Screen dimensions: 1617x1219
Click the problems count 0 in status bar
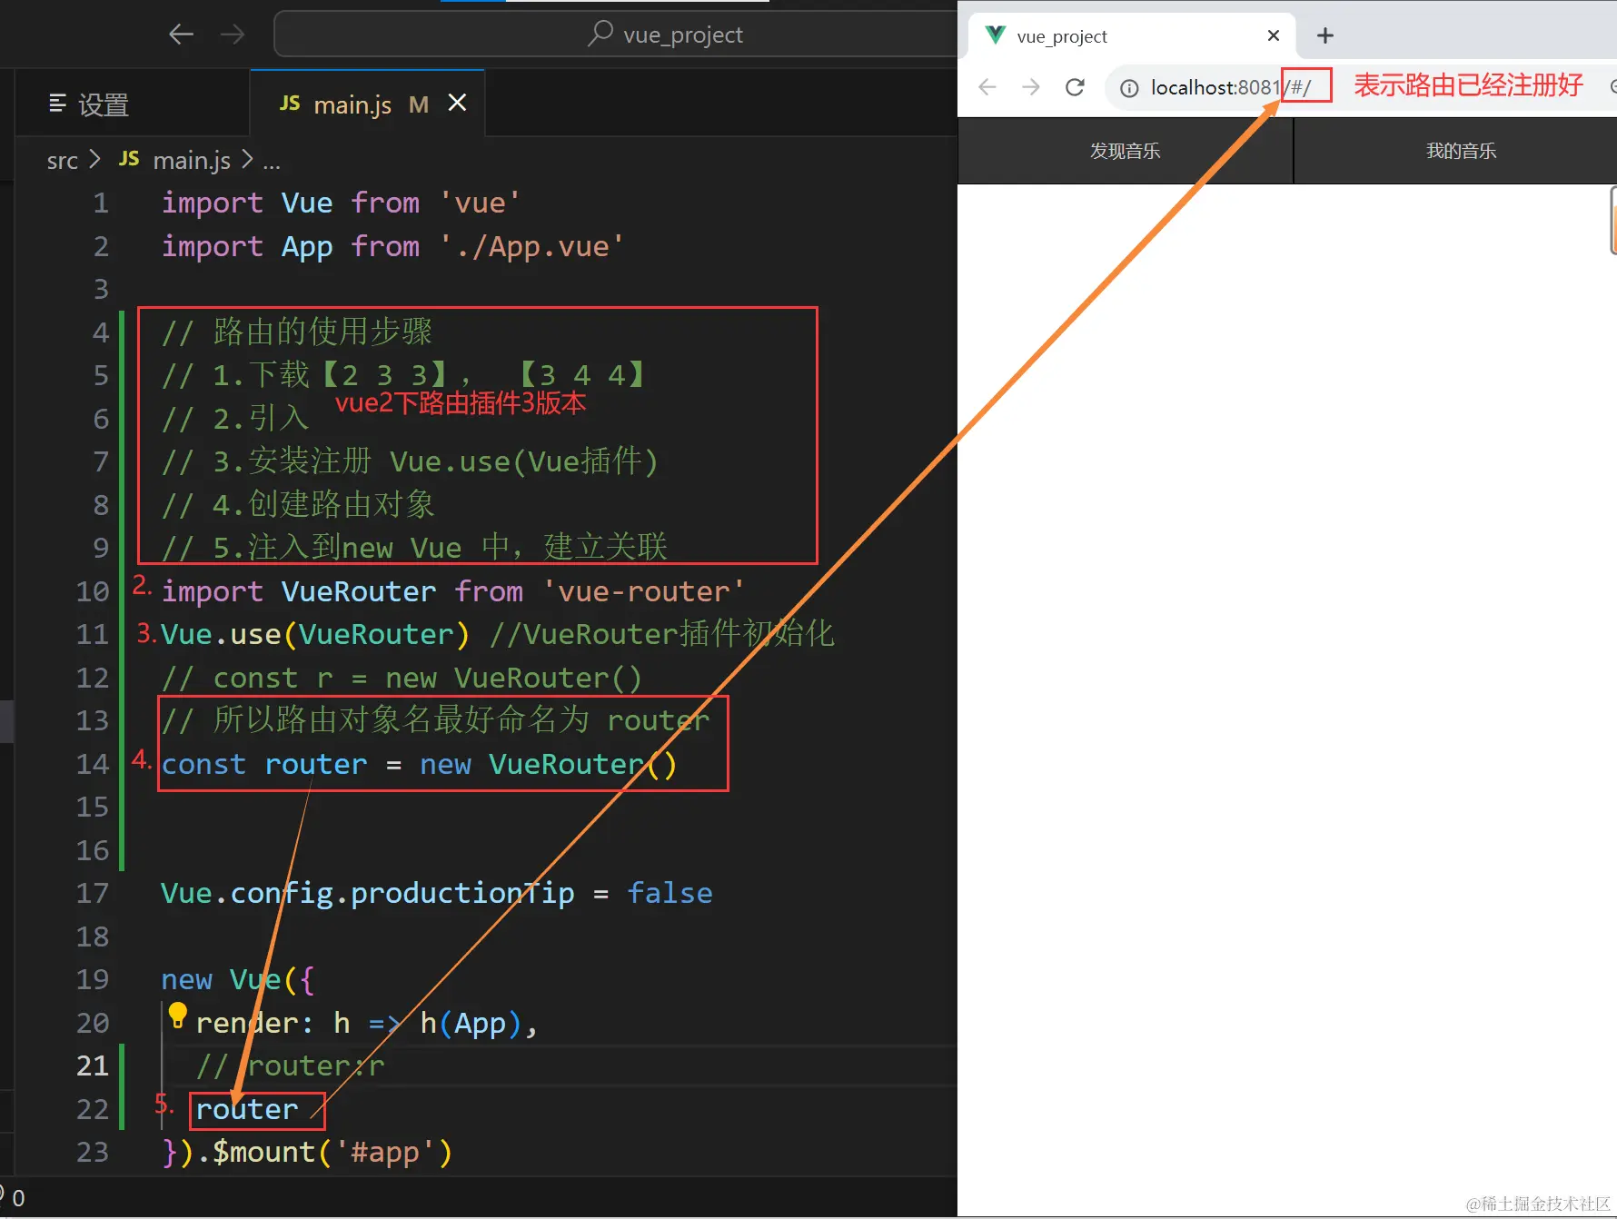(17, 1199)
